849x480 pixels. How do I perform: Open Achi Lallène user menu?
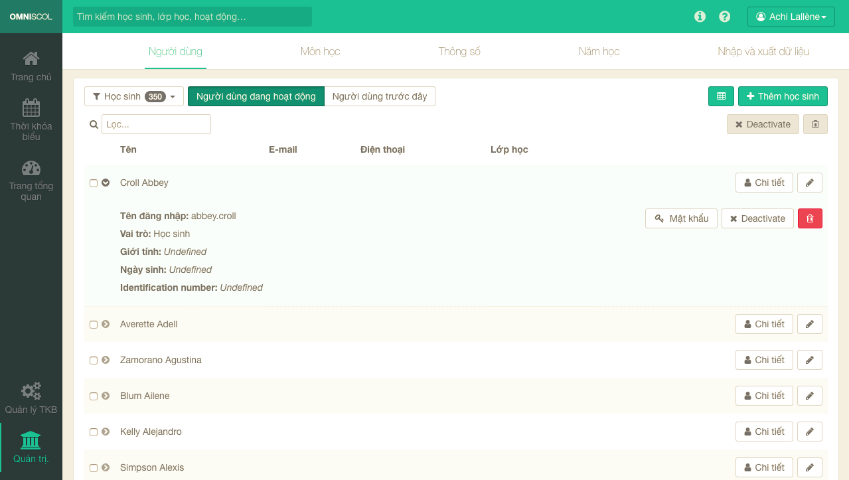(790, 17)
